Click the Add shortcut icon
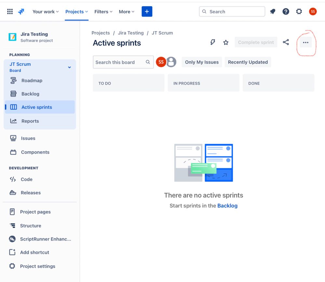Viewport: 325px width, 282px height. coord(12,252)
